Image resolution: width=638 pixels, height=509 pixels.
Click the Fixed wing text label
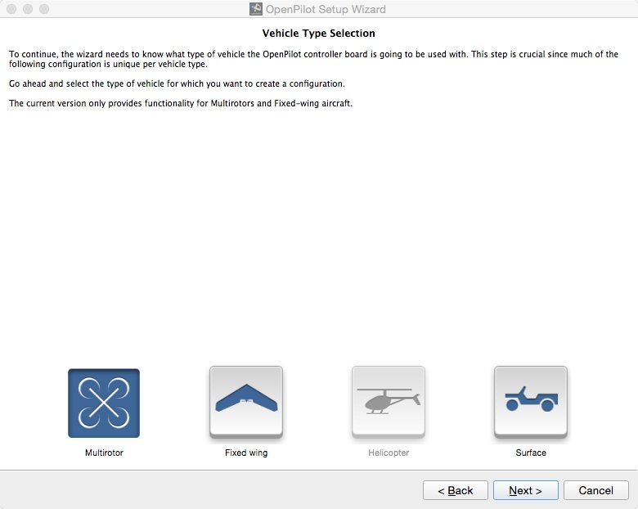(x=246, y=453)
